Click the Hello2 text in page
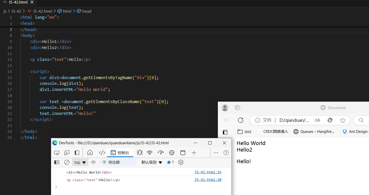Viewport: 369px width, 195px height. pyautogui.click(x=244, y=150)
